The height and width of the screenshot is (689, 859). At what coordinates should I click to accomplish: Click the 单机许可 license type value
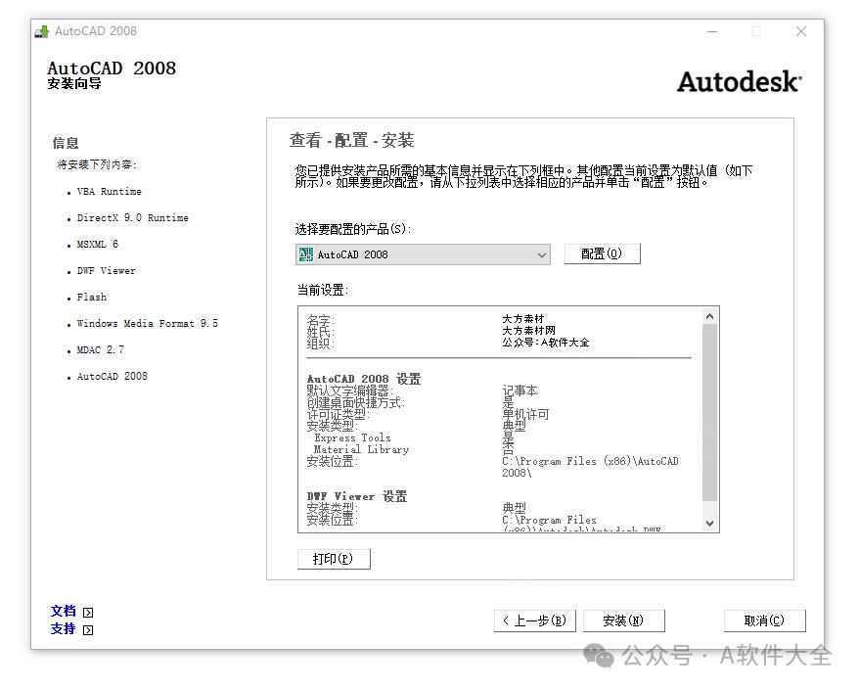525,414
